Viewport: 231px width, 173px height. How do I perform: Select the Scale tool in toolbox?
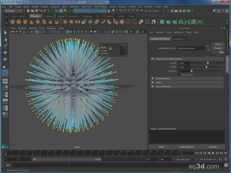click(x=5, y=66)
